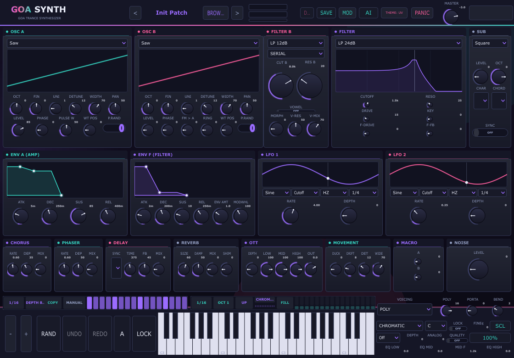Click the SUB LEVEL knob
Screen dimensions: 514x358
coord(480,77)
